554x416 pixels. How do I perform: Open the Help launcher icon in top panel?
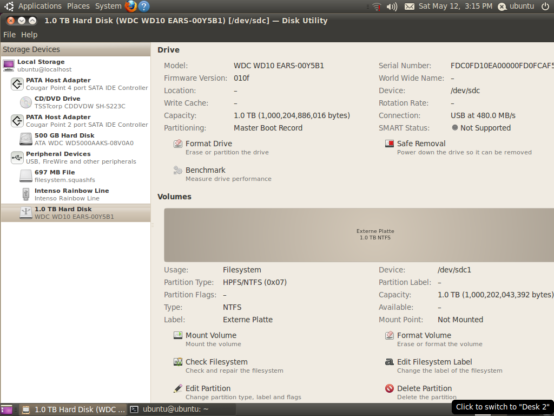pyautogui.click(x=144, y=6)
